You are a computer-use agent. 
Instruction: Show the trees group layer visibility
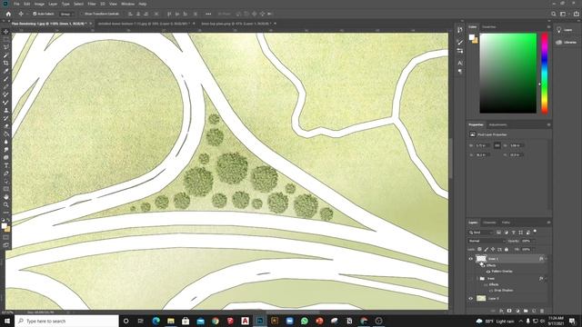coord(471,279)
